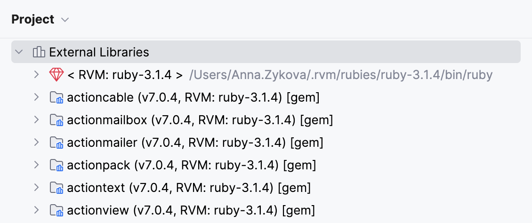Collapse the External Libraries node

tap(19, 52)
